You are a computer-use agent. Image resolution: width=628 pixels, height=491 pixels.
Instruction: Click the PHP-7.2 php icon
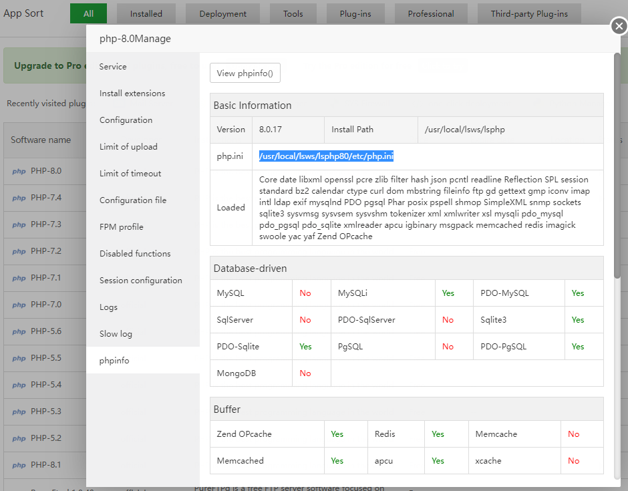click(19, 251)
